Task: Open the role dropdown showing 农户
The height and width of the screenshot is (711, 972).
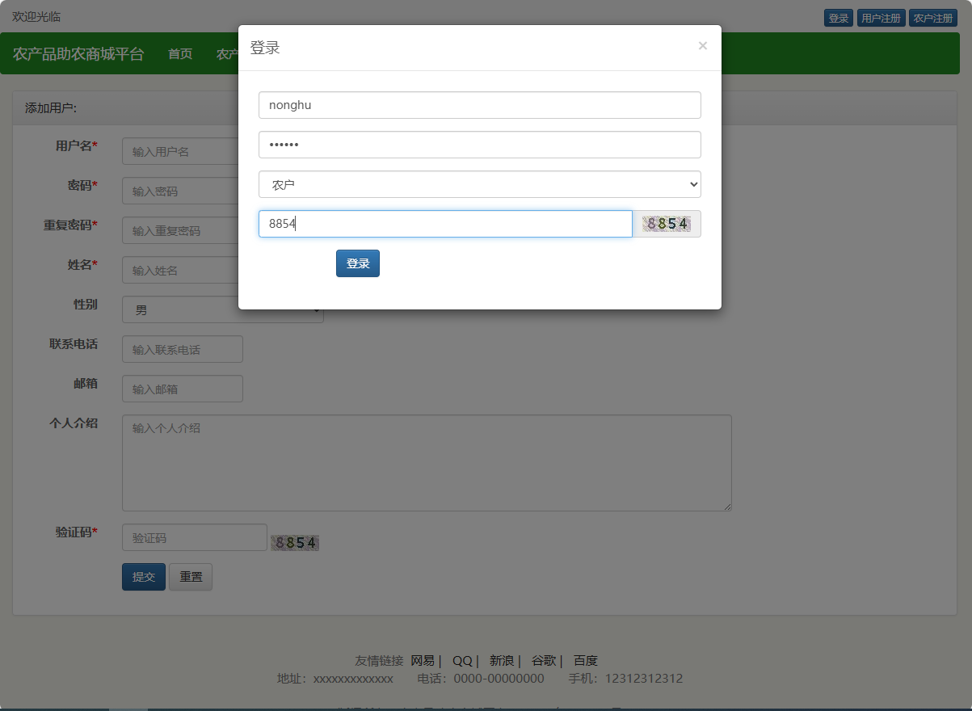Action: pos(479,184)
